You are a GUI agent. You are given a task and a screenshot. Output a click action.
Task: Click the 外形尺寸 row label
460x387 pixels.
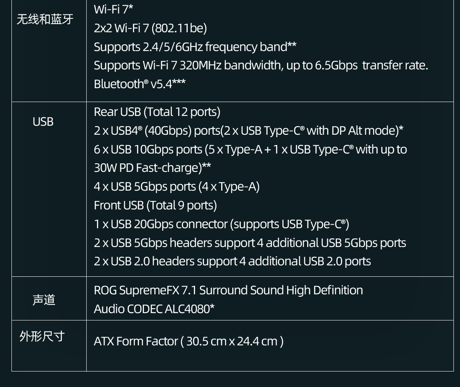42,336
